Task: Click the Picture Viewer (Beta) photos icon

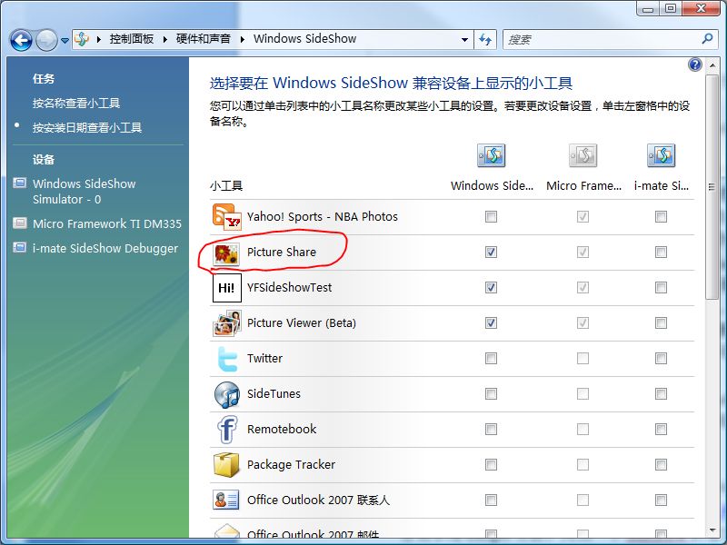Action: (x=226, y=323)
